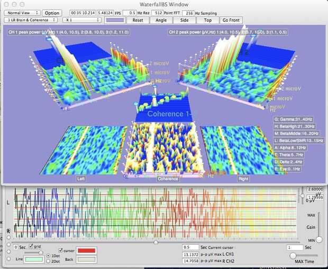Click the Reset view button
The image size is (328, 269).
138,20
